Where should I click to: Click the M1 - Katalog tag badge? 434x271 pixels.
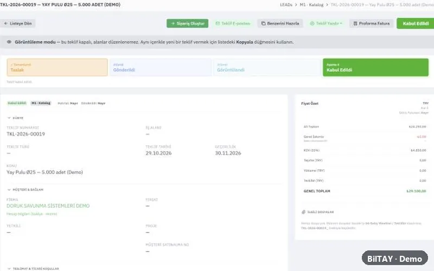tap(41, 103)
